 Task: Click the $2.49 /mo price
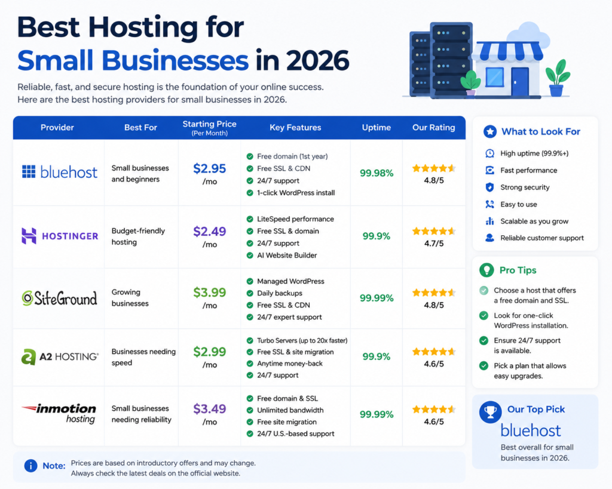click(210, 236)
